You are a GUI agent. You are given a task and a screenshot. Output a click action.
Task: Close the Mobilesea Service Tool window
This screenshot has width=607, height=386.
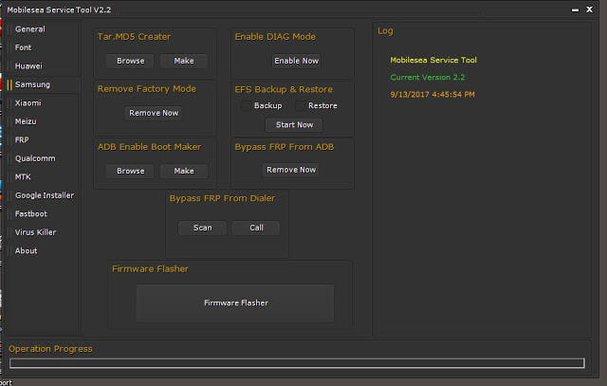tap(589, 9)
